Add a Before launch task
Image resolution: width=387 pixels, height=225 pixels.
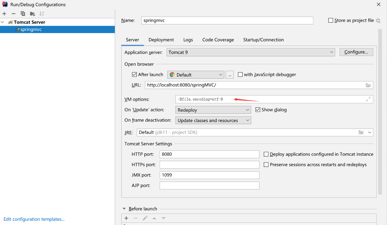[126, 218]
